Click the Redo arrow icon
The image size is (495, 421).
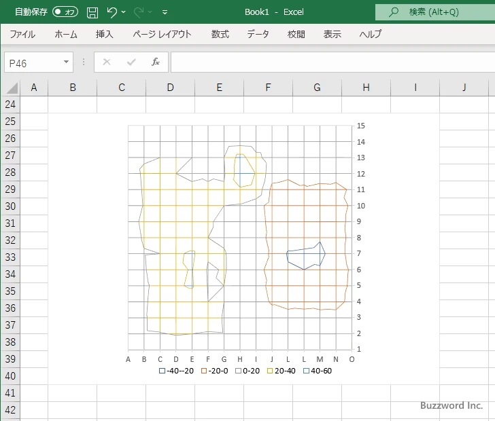pyautogui.click(x=138, y=12)
